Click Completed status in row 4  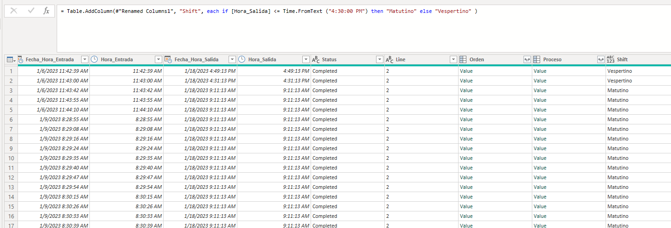pyautogui.click(x=324, y=100)
